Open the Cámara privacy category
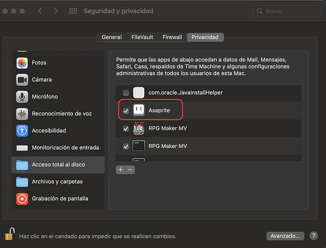Viewport: 326px width, 248px height. point(58,80)
